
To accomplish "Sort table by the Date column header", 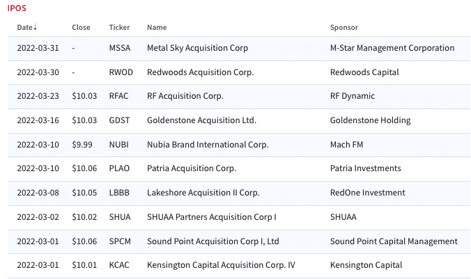I will pyautogui.click(x=24, y=27).
